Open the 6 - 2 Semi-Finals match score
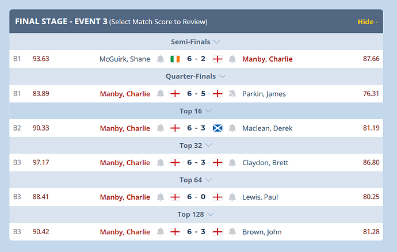Image resolution: width=397 pixels, height=252 pixels. tap(196, 59)
